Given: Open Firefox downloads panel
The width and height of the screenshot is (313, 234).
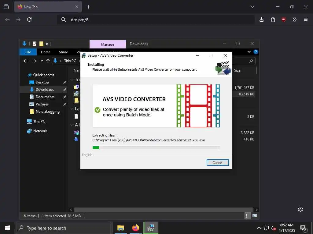Looking at the screenshot, I should (x=262, y=19).
